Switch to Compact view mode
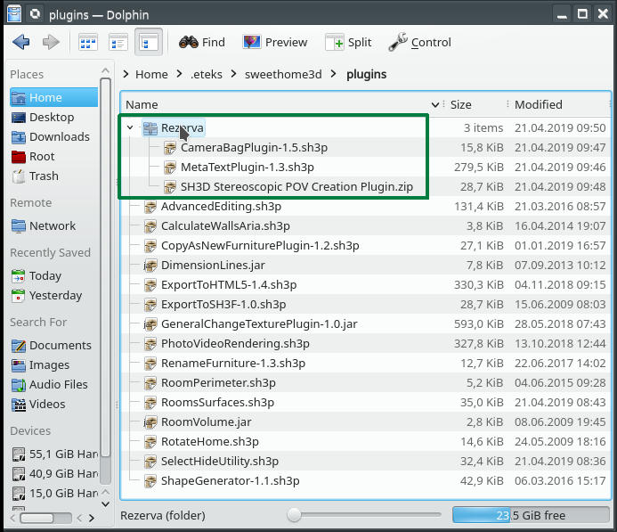Viewport: 617px width, 532px height. (x=118, y=42)
